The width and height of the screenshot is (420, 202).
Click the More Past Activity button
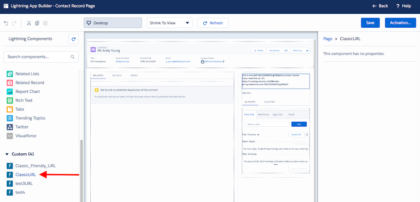(x=299, y=168)
